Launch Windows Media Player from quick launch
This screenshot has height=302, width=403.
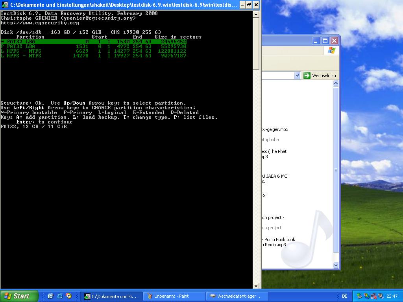[x=68, y=296]
